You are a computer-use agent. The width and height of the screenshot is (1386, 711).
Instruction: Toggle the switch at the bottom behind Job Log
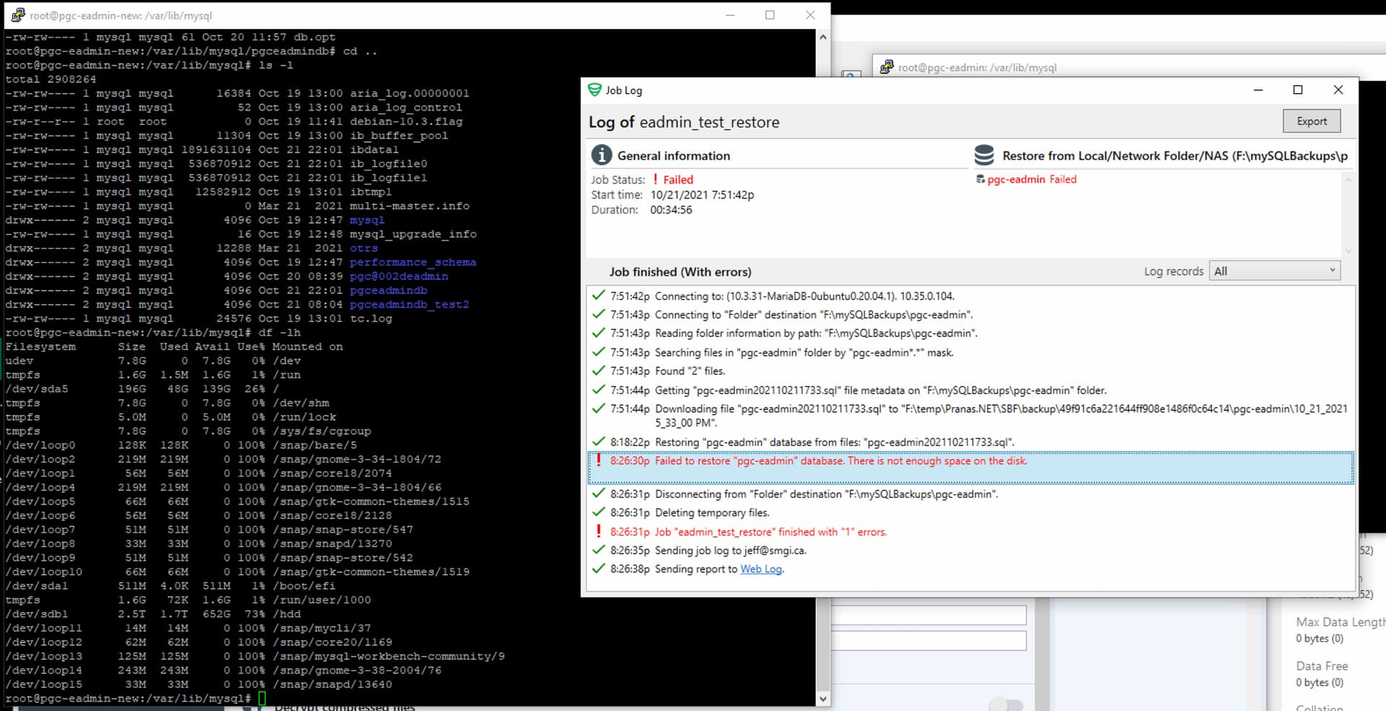coord(1006,704)
